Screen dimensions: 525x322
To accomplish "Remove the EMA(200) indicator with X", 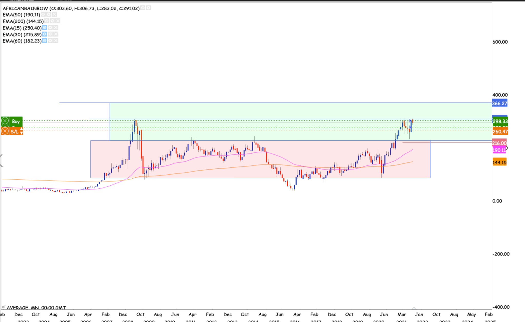I will tap(58, 21).
